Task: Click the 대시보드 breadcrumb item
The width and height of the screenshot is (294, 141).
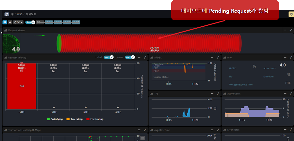Action: click(31, 14)
